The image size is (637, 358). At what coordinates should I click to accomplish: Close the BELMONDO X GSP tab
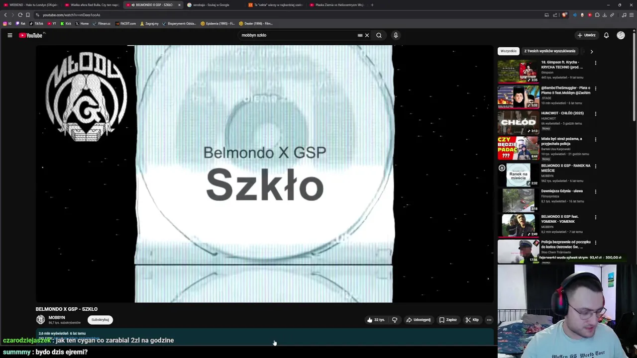click(x=179, y=5)
